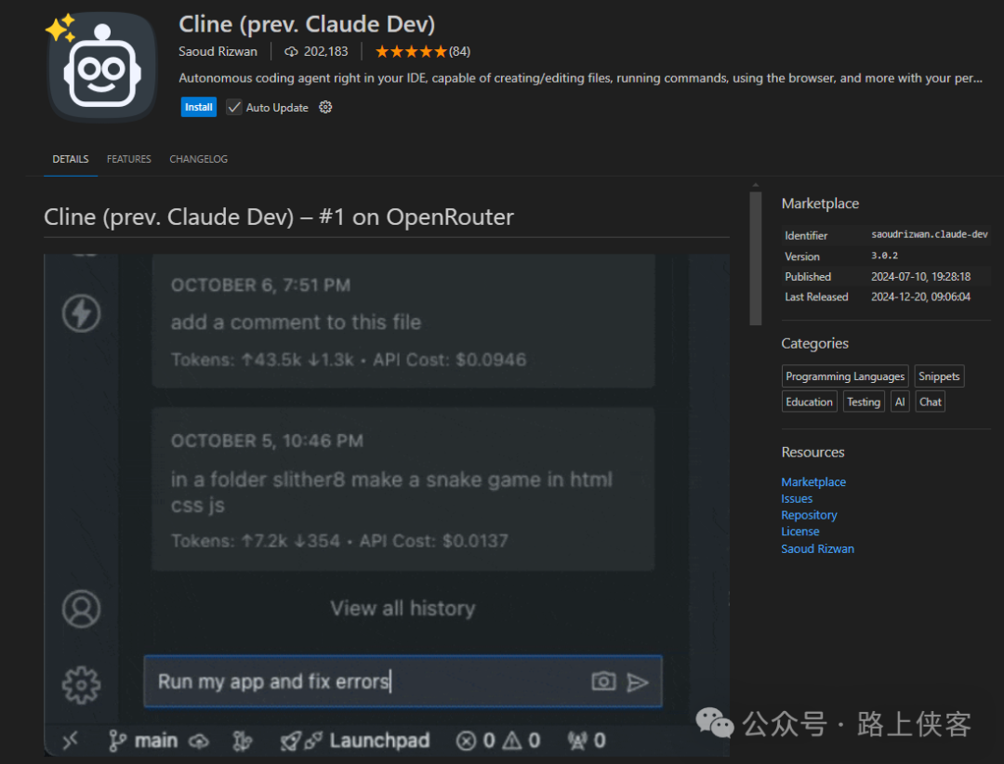Open the October 6 history task card

click(403, 321)
